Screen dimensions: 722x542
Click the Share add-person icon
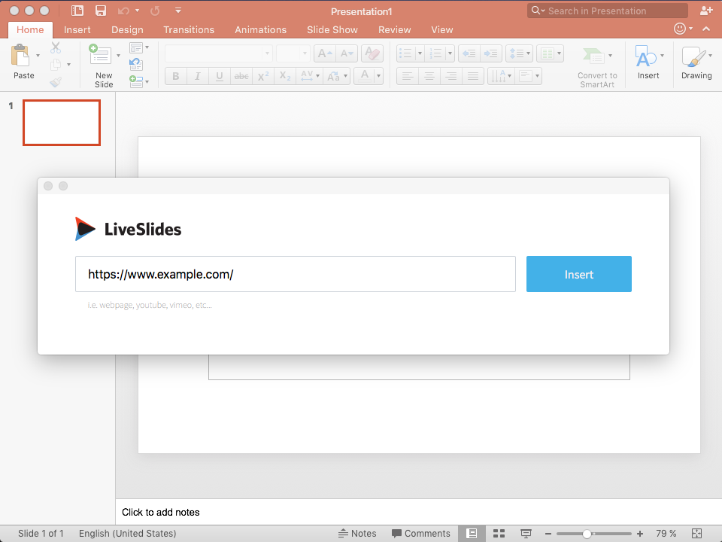click(x=706, y=11)
